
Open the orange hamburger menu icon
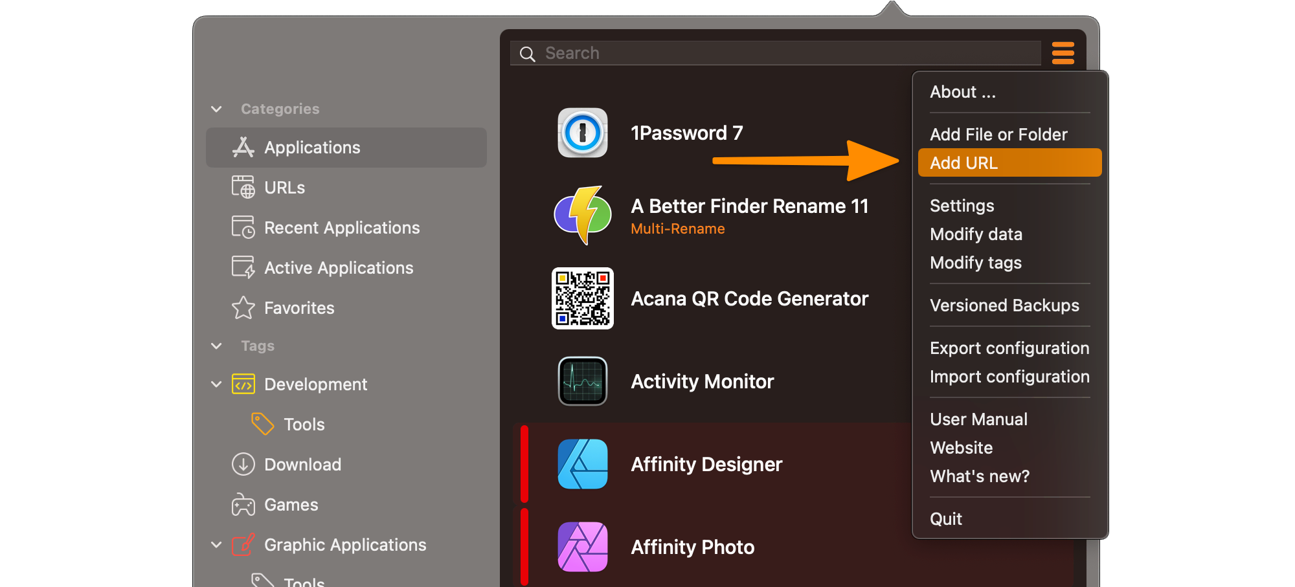[x=1063, y=53]
